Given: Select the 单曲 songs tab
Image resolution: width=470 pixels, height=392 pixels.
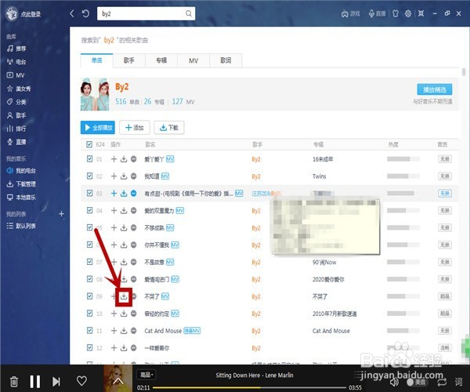Looking at the screenshot, I should tap(97, 60).
